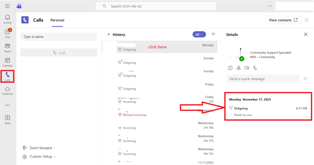Open the app launcher grid icon
Image resolution: width=314 pixels, height=165 pixels.
pos(7,6)
